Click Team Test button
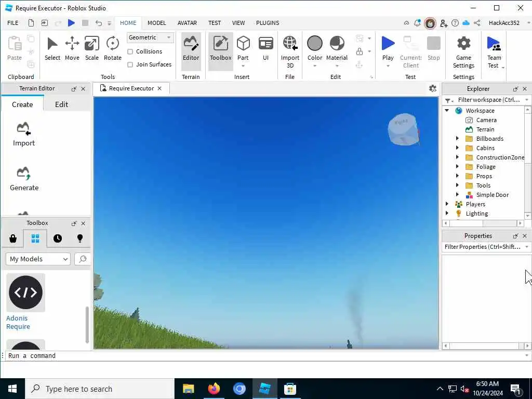This screenshot has width=532, height=399. (x=494, y=52)
